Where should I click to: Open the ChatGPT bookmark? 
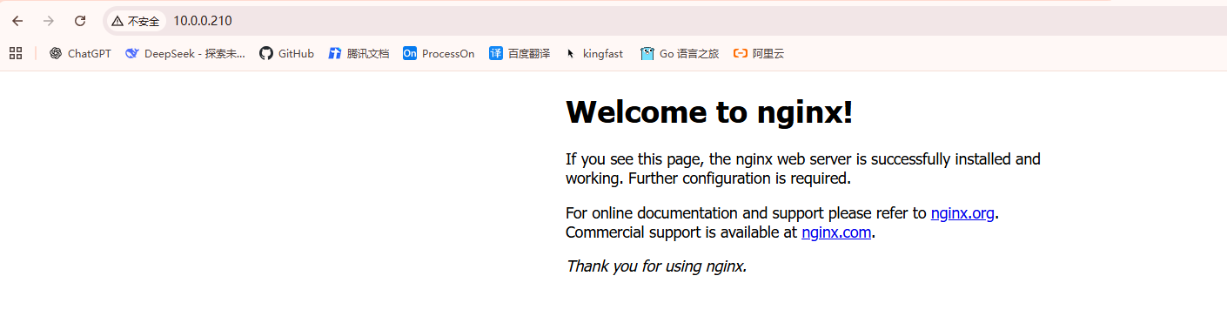80,53
